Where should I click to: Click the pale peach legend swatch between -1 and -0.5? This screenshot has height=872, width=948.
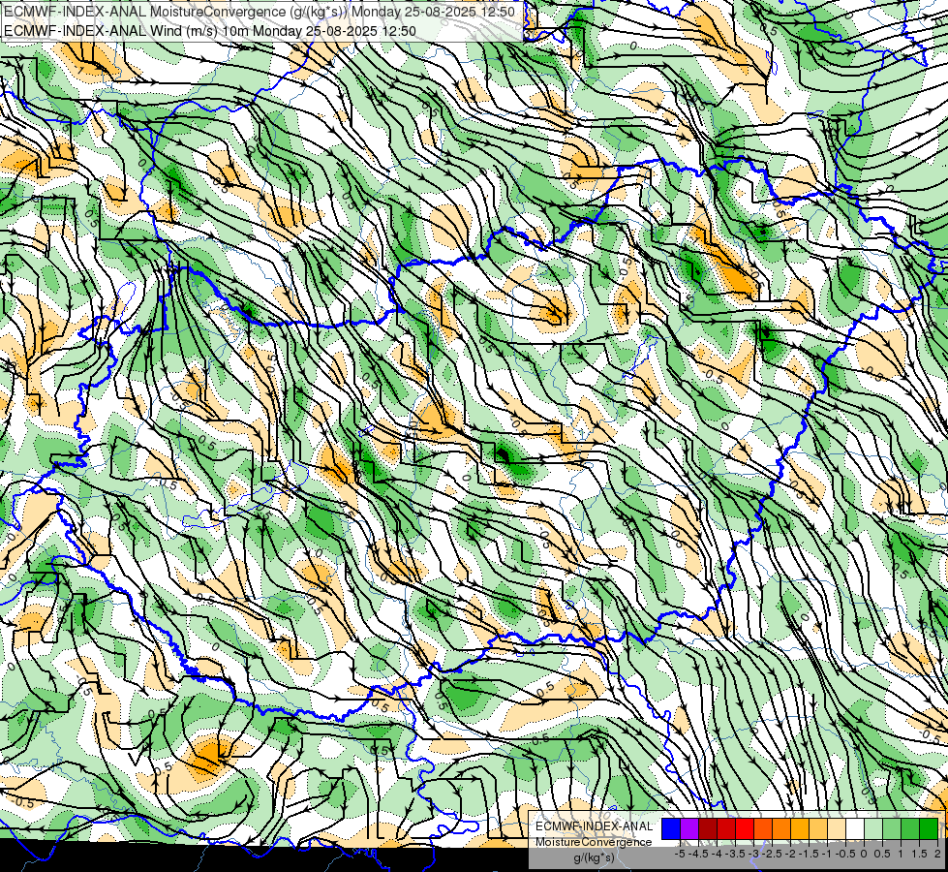837,829
